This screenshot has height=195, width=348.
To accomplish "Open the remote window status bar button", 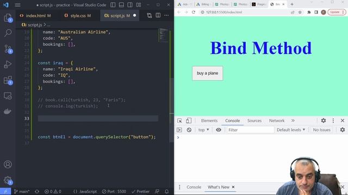I will pyautogui.click(x=5, y=191).
